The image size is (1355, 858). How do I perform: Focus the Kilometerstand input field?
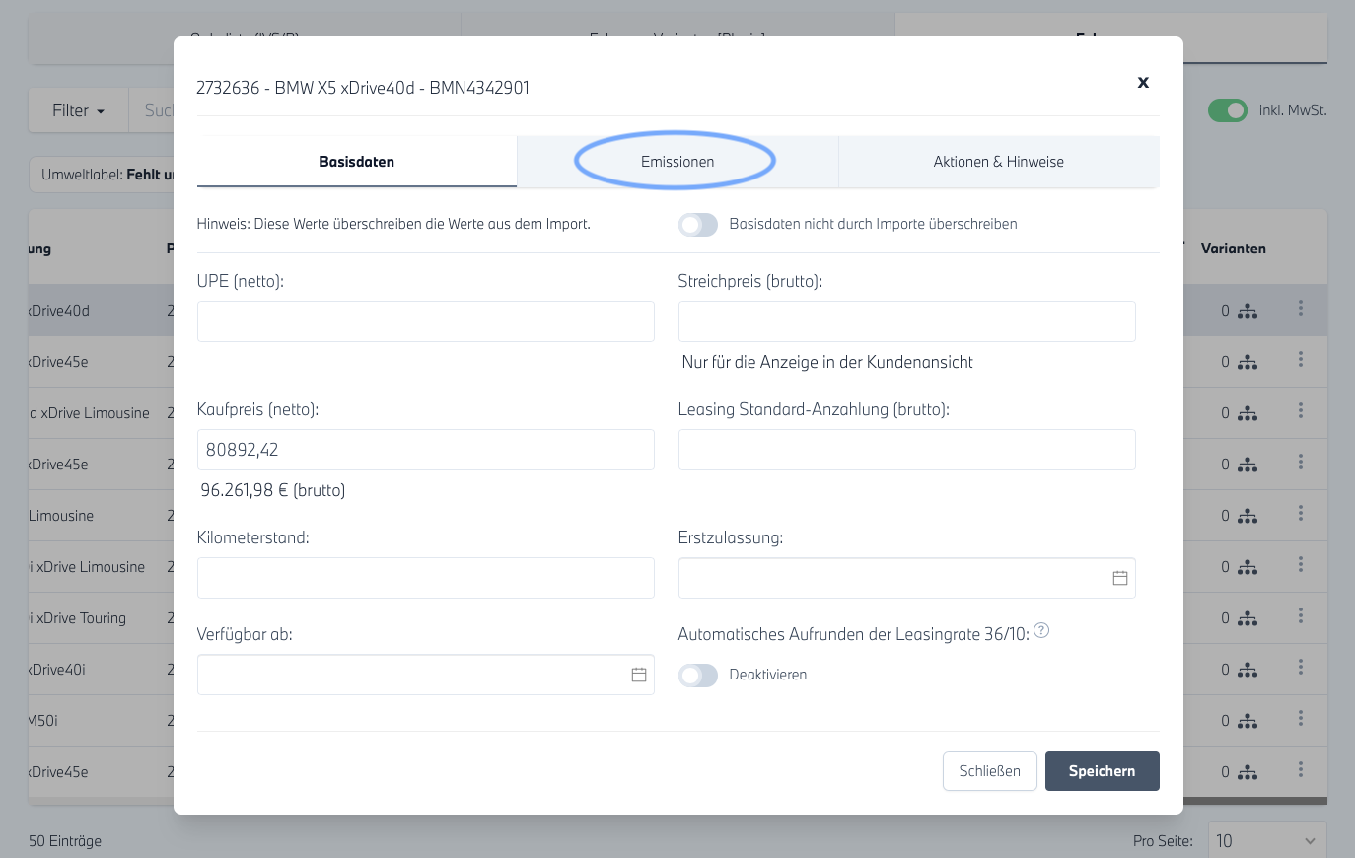425,578
